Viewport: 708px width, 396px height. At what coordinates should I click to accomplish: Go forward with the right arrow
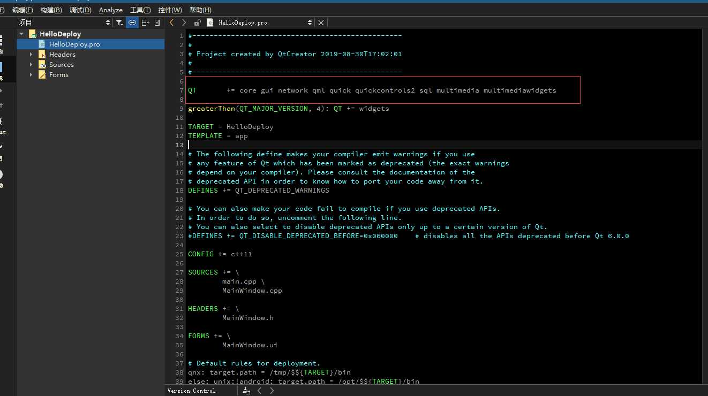184,22
